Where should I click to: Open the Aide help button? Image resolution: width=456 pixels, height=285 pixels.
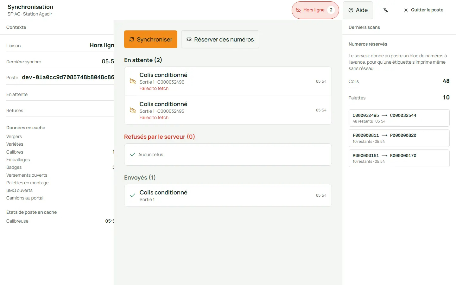(x=358, y=10)
